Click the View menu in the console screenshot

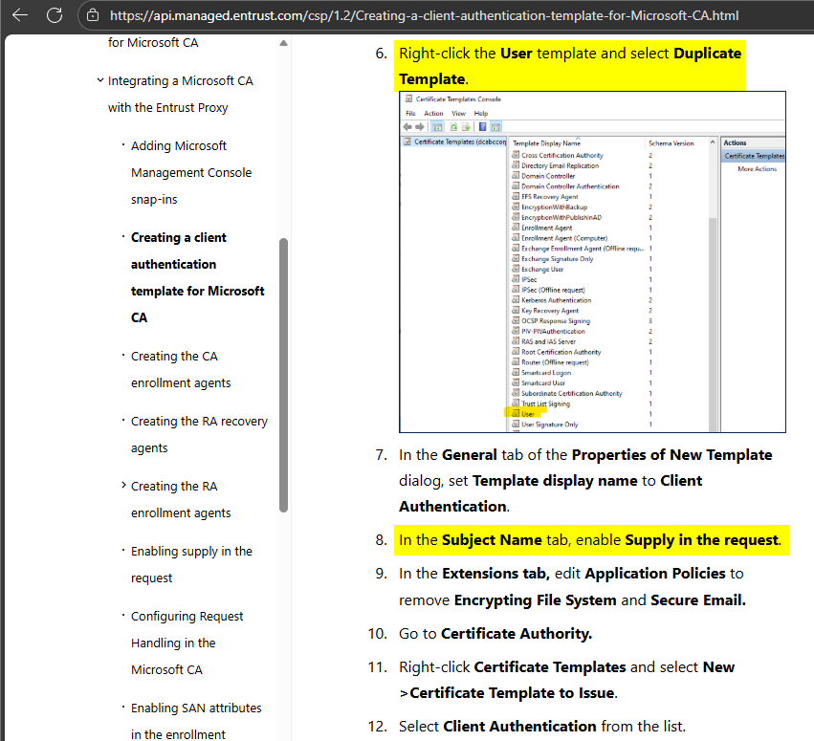(459, 113)
